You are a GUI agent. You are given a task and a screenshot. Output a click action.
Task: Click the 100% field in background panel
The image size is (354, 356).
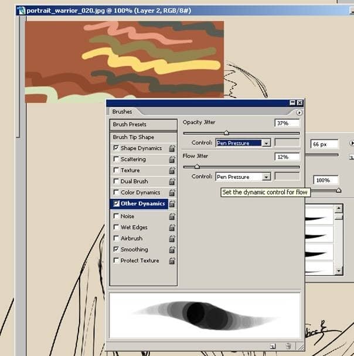[x=326, y=180]
